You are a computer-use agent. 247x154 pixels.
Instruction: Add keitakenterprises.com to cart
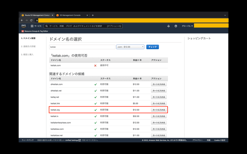(x=159, y=123)
